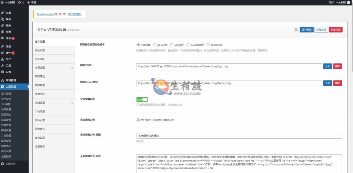This screenshot has height=173, width=353.
Task: Click 删除 button for favicon图标
Action: (337, 83)
